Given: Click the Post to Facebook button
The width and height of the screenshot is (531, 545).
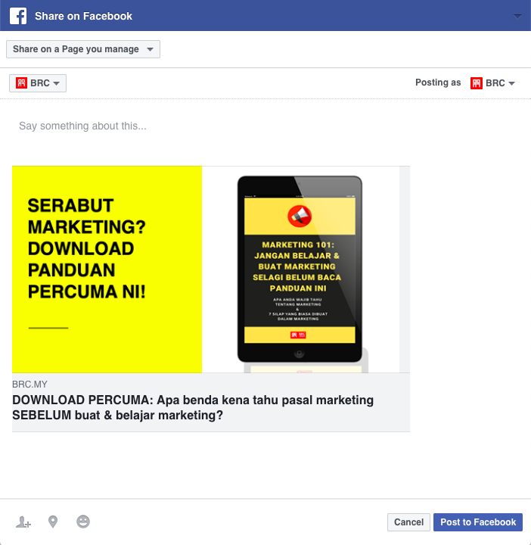Looking at the screenshot, I should (x=478, y=522).
